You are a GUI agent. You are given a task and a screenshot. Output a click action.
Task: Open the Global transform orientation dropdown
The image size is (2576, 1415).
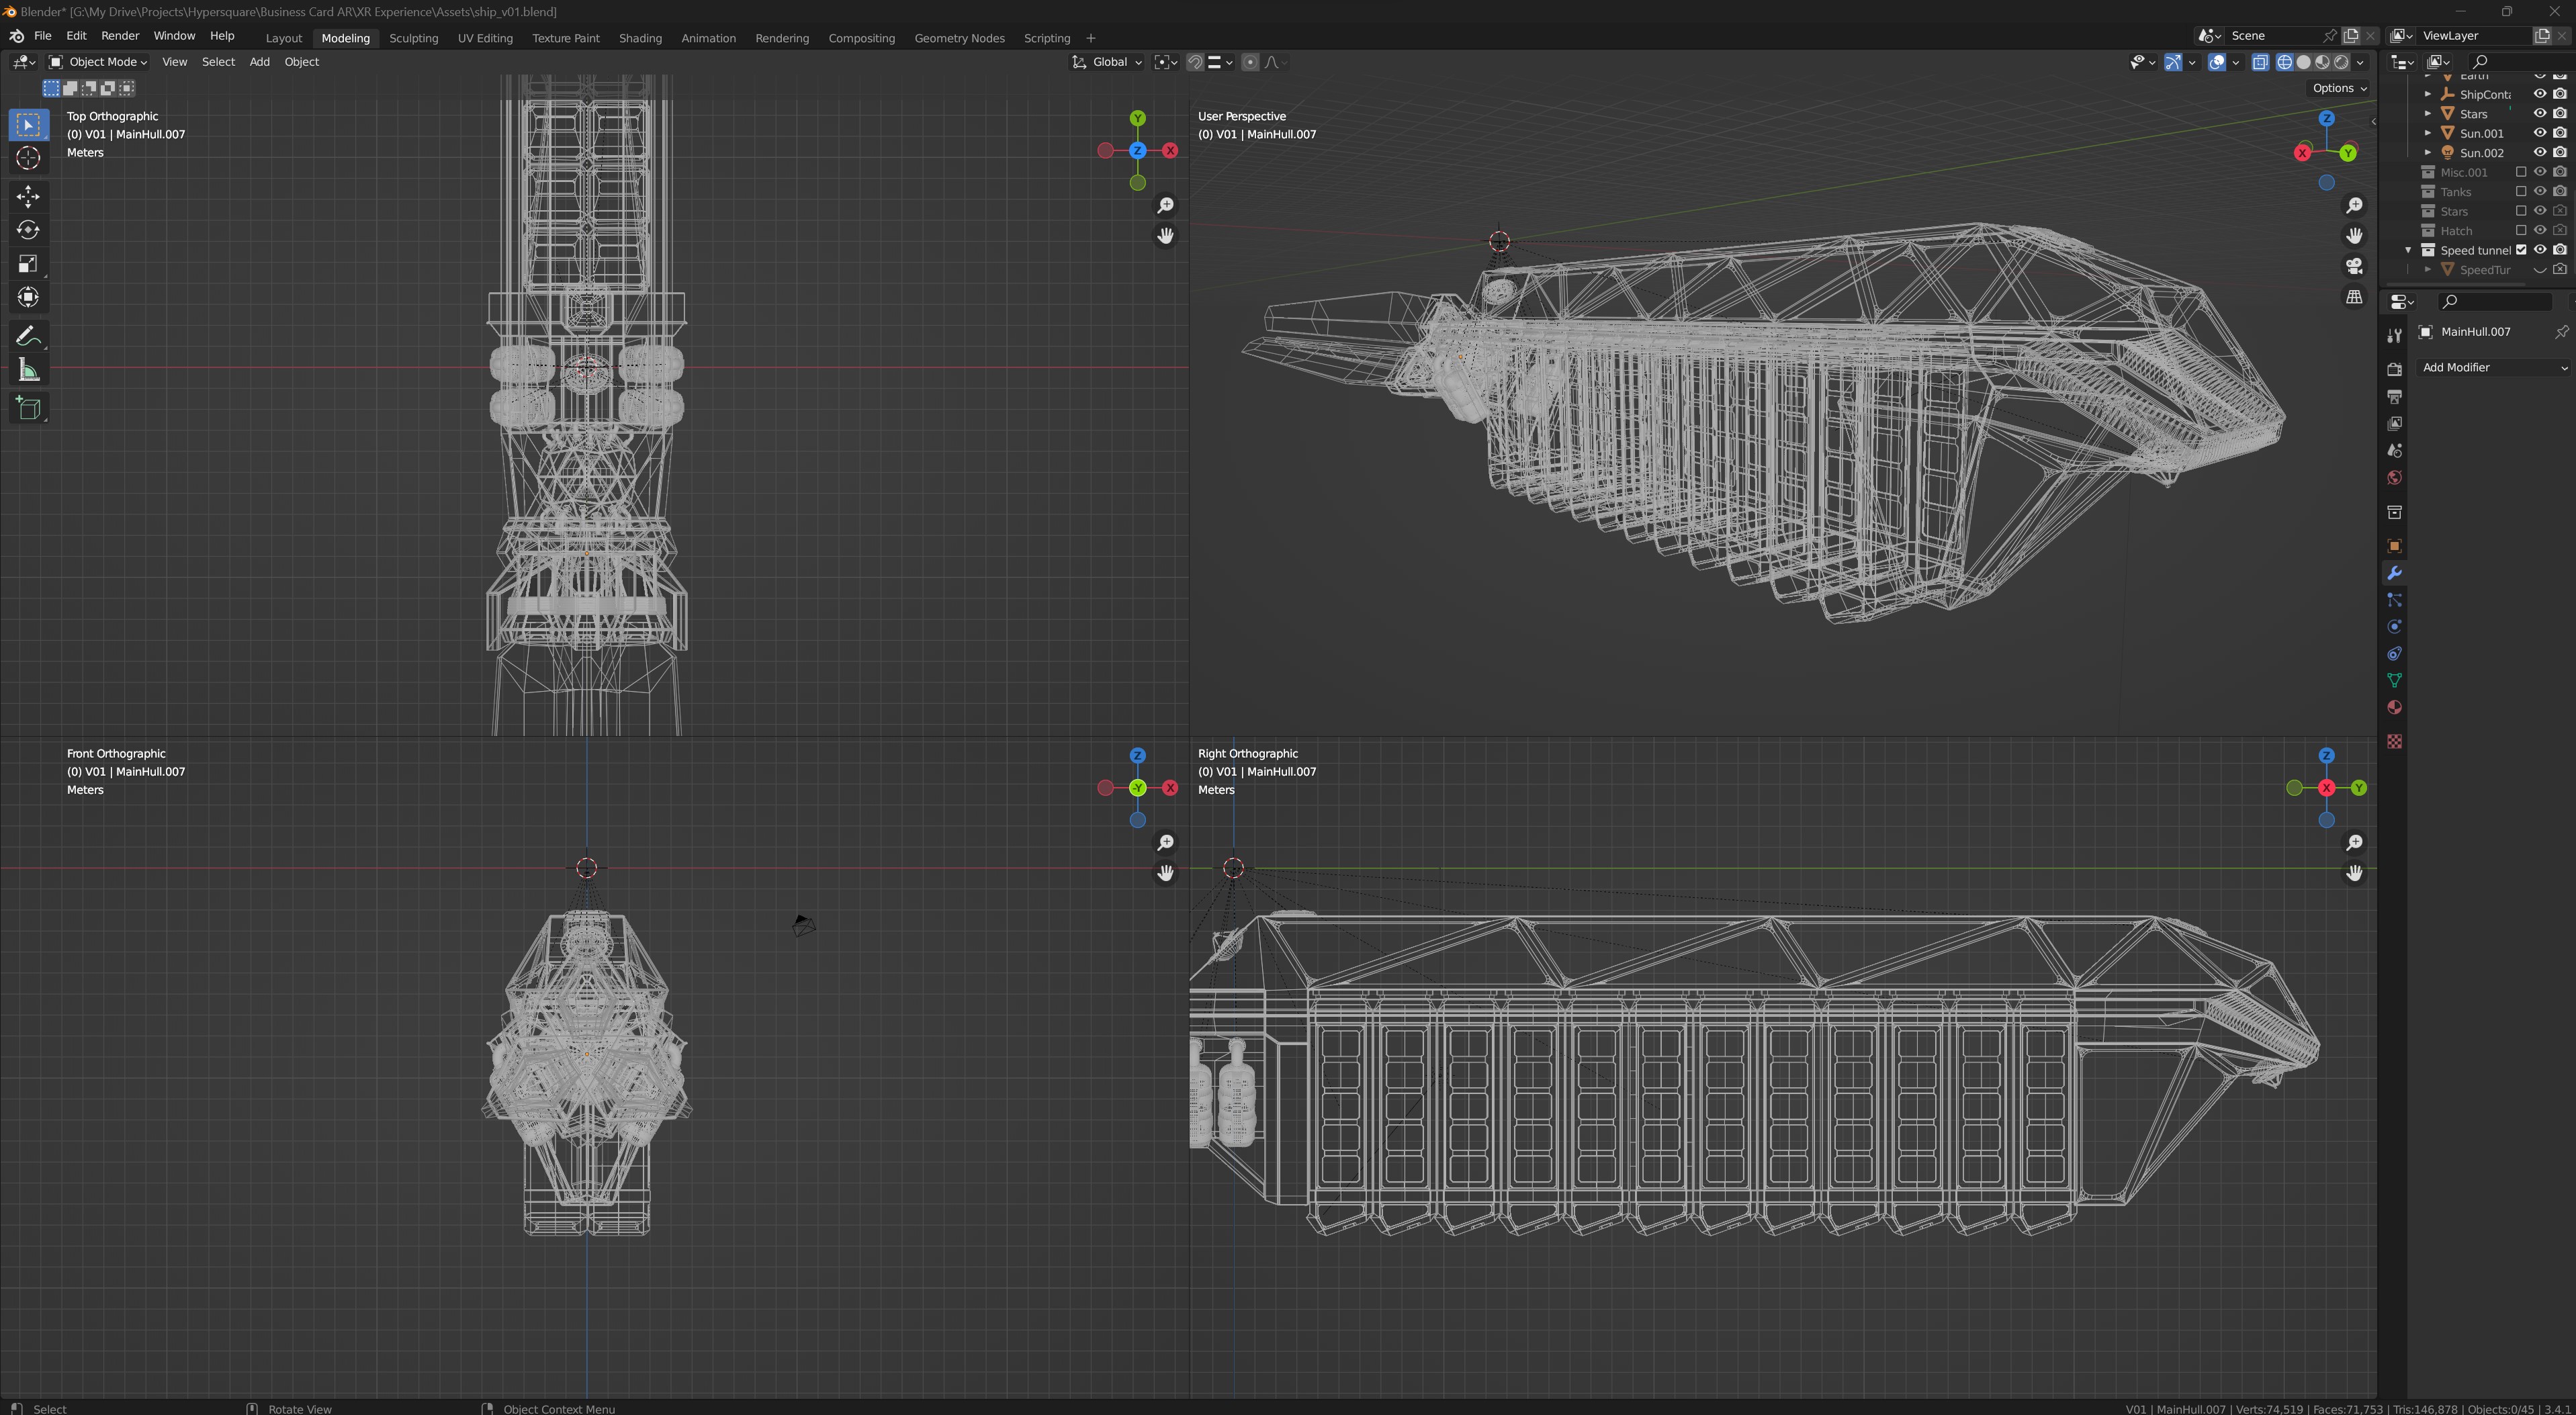tap(1107, 62)
